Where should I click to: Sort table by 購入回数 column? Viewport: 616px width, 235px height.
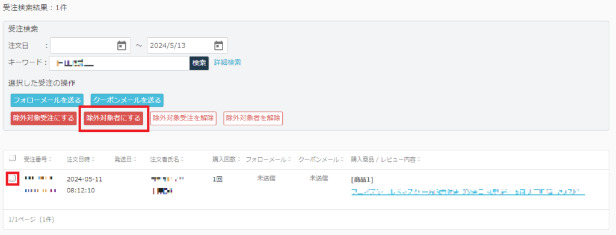pos(226,159)
